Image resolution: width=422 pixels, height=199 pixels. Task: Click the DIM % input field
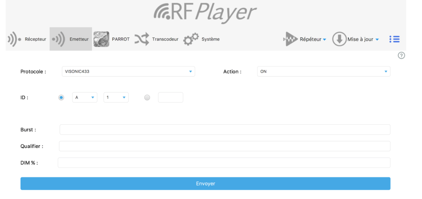click(224, 163)
